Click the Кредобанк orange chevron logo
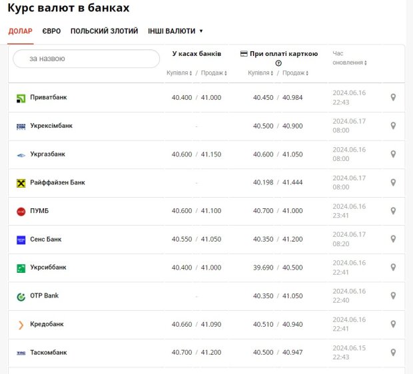The height and width of the screenshot is (374, 413). [x=21, y=325]
